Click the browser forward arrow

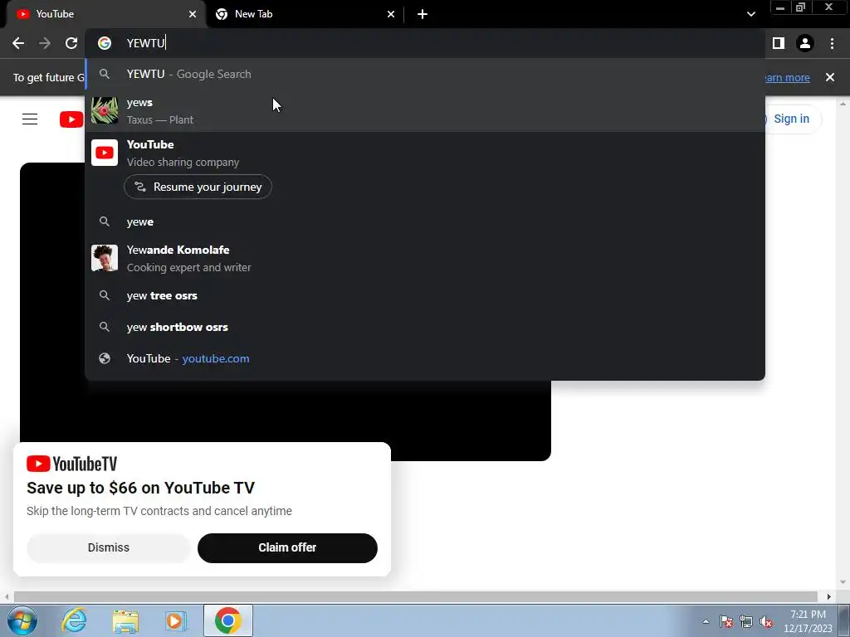coord(45,43)
